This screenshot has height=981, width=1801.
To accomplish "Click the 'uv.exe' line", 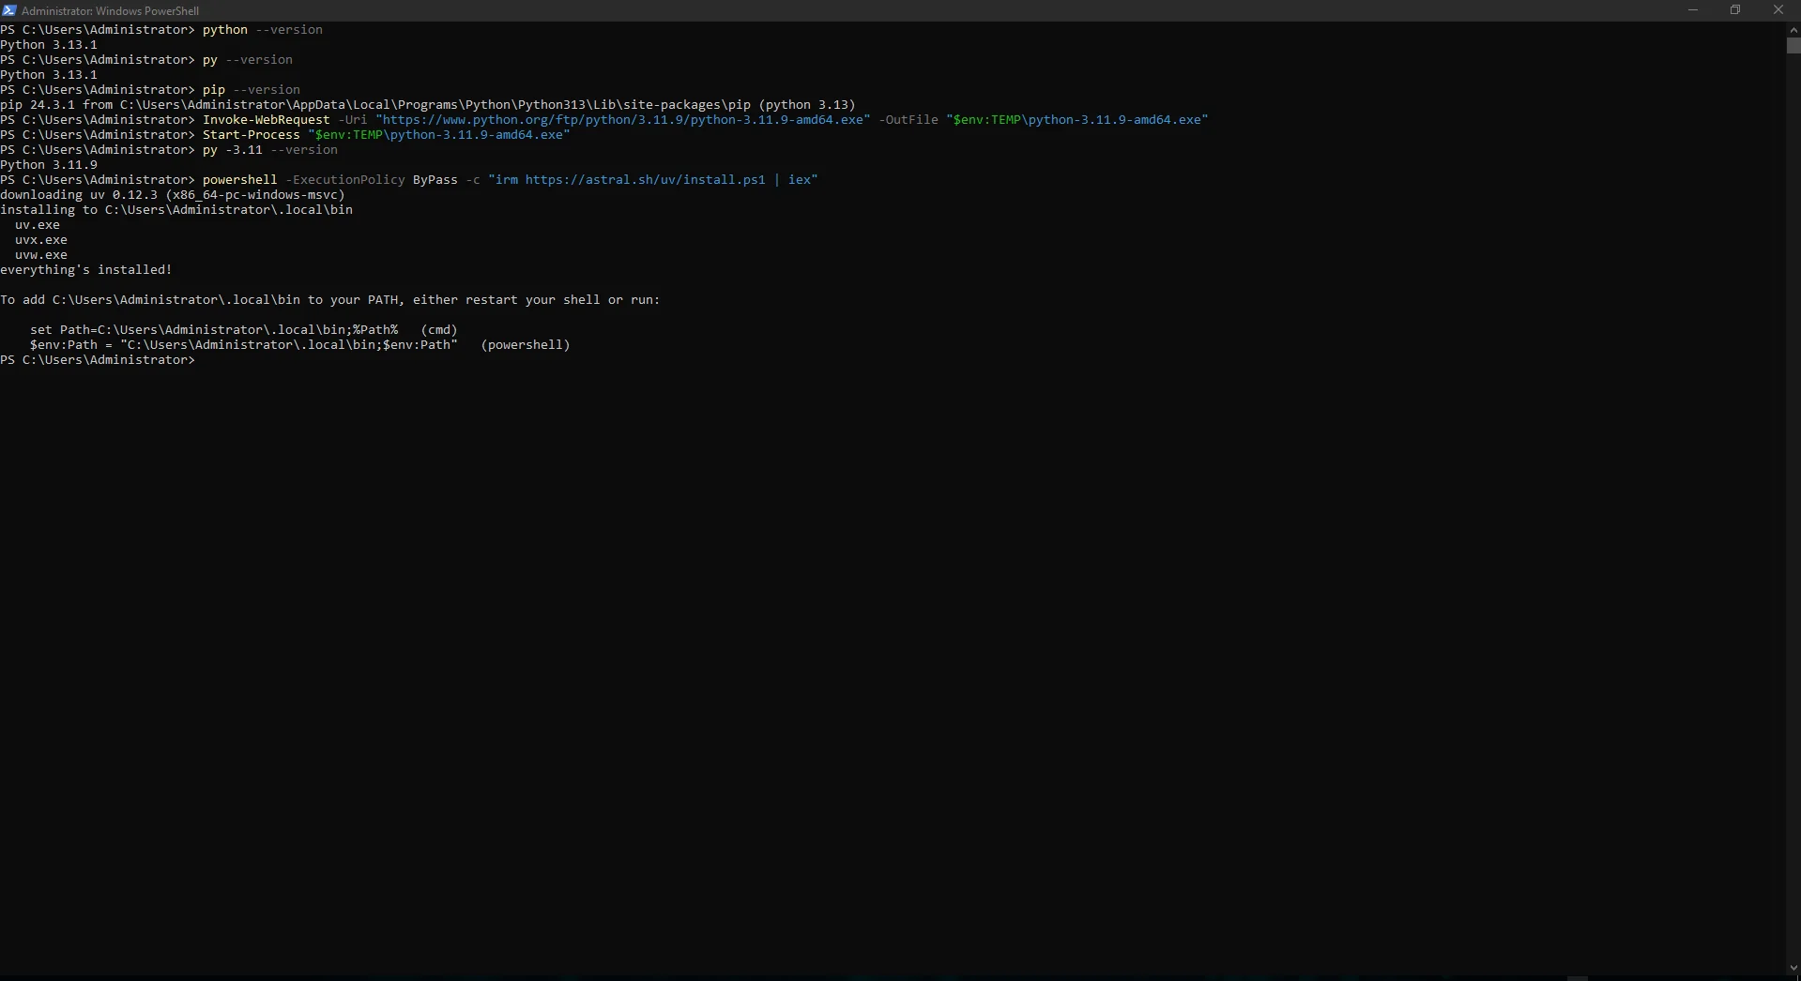I will pyautogui.click(x=38, y=225).
